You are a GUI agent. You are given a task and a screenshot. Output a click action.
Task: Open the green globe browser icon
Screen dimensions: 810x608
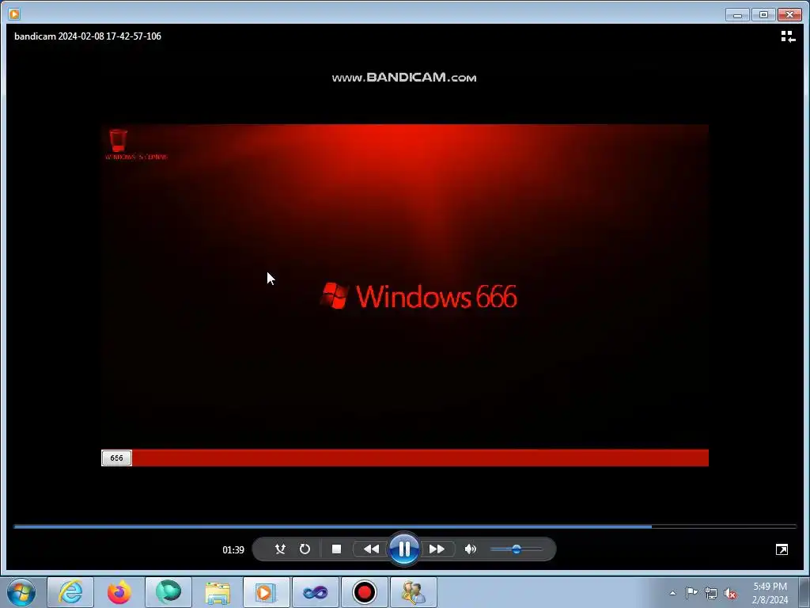click(x=168, y=592)
